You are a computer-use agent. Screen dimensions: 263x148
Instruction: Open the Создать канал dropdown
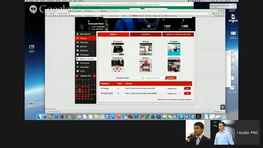(137, 78)
